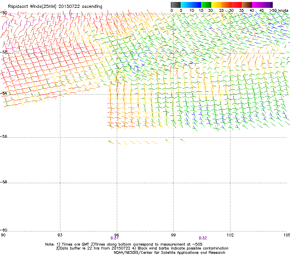Click the NOAA/NESDIS credit line
Viewport: 290px width, 255px height.
tap(169, 253)
